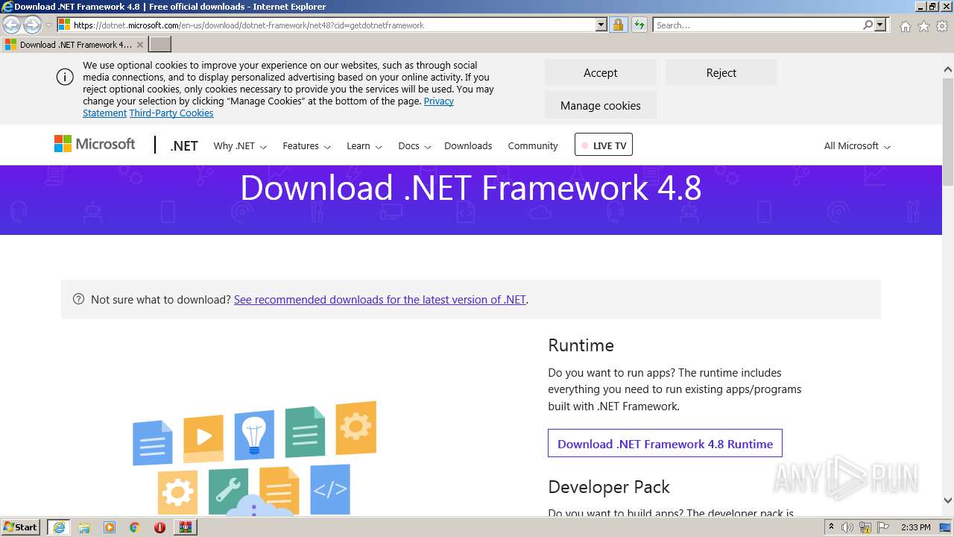Launch Opera from the taskbar
Image resolution: width=954 pixels, height=537 pixels.
coord(159,527)
